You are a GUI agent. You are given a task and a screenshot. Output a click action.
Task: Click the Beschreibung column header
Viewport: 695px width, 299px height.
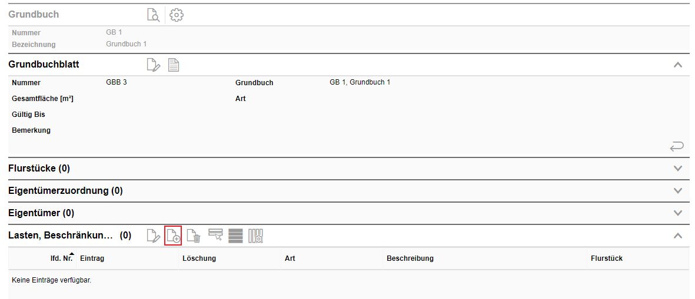click(x=410, y=258)
